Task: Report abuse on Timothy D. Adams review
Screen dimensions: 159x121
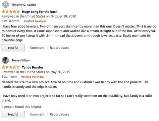Action: click(x=59, y=48)
